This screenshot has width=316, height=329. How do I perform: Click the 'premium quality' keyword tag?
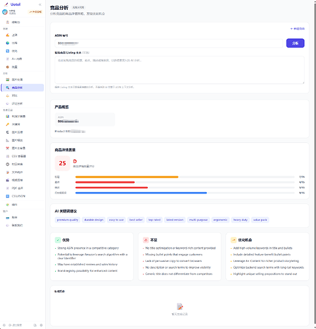pos(68,220)
